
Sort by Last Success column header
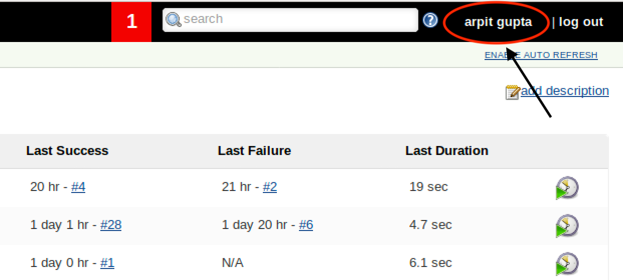[67, 151]
